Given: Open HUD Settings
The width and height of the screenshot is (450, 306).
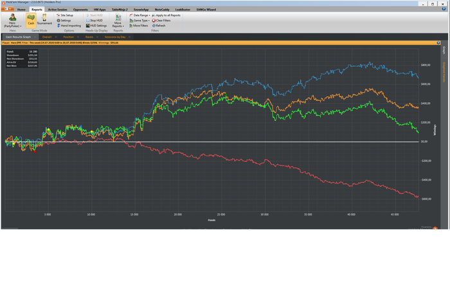Looking at the screenshot, I should (x=96, y=26).
